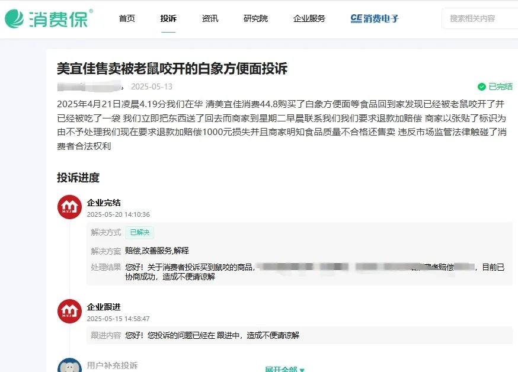This screenshot has width=518, height=372.
Task: Click the 解决方式 label
Action: tap(106, 232)
